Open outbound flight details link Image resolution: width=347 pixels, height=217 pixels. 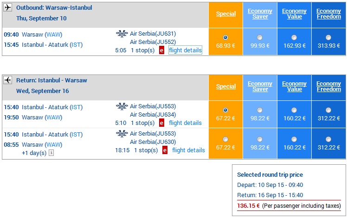tap(185, 50)
